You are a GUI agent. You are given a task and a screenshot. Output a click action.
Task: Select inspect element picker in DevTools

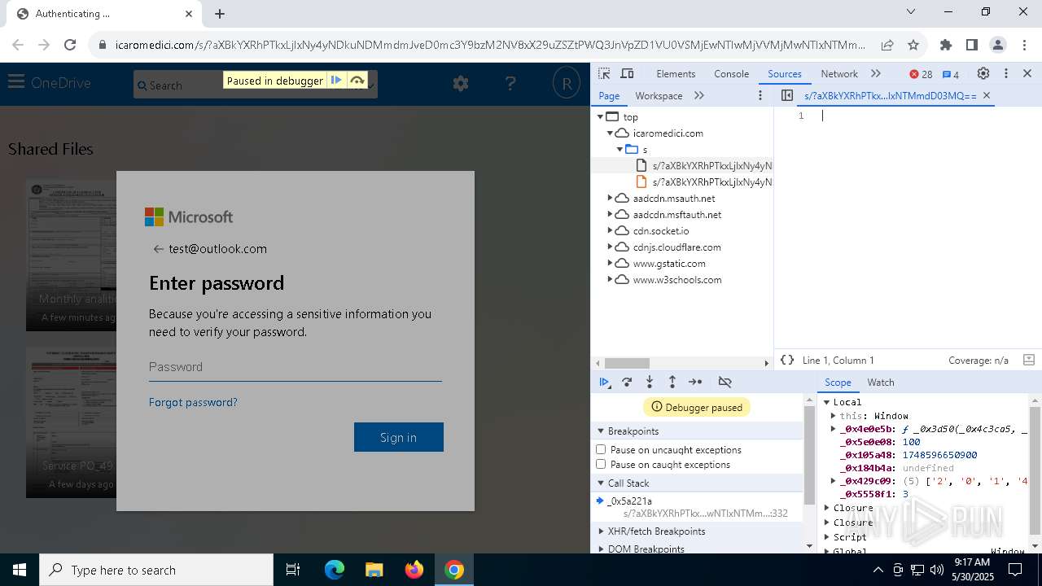[x=604, y=73]
